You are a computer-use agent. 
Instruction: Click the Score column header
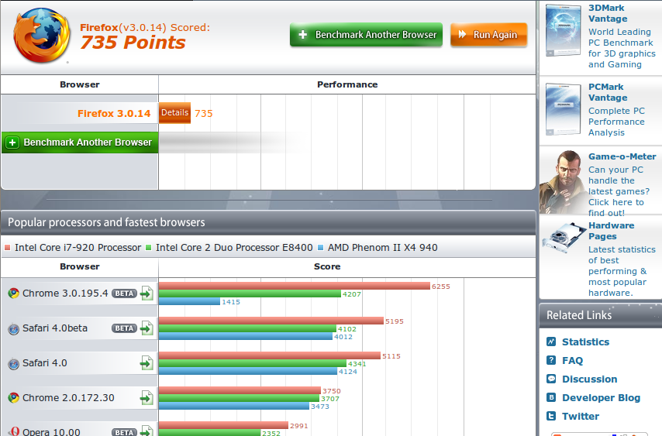pyautogui.click(x=327, y=266)
